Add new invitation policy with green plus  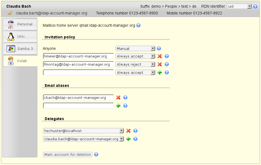coord(160,73)
